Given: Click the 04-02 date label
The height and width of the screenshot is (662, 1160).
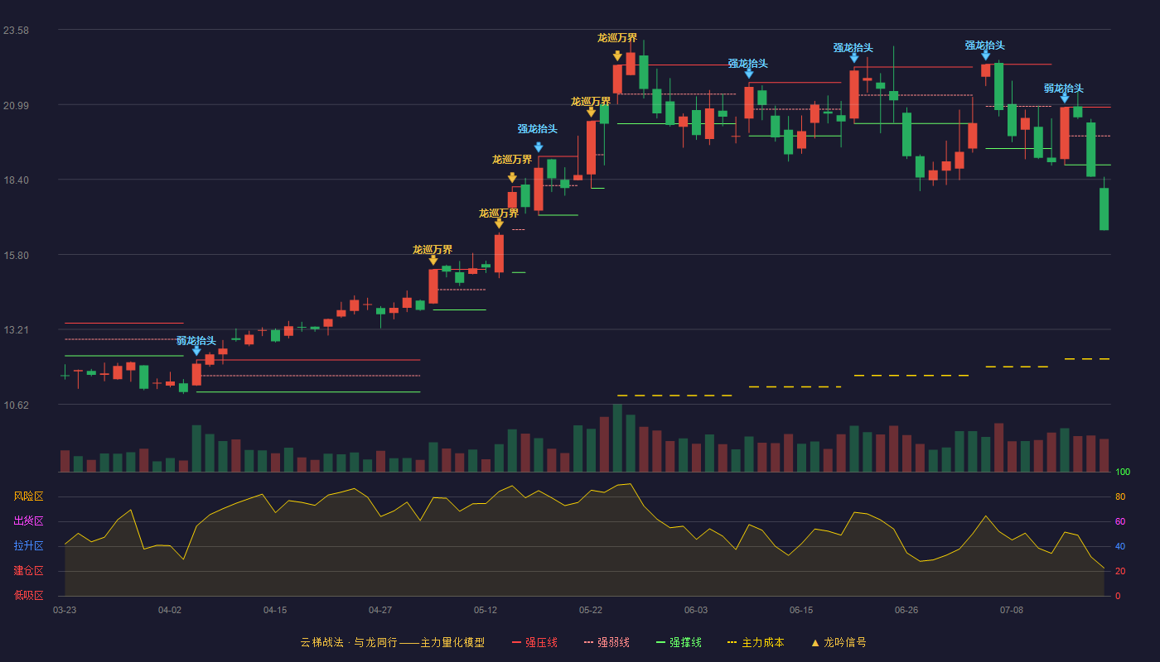Looking at the screenshot, I should click(170, 610).
